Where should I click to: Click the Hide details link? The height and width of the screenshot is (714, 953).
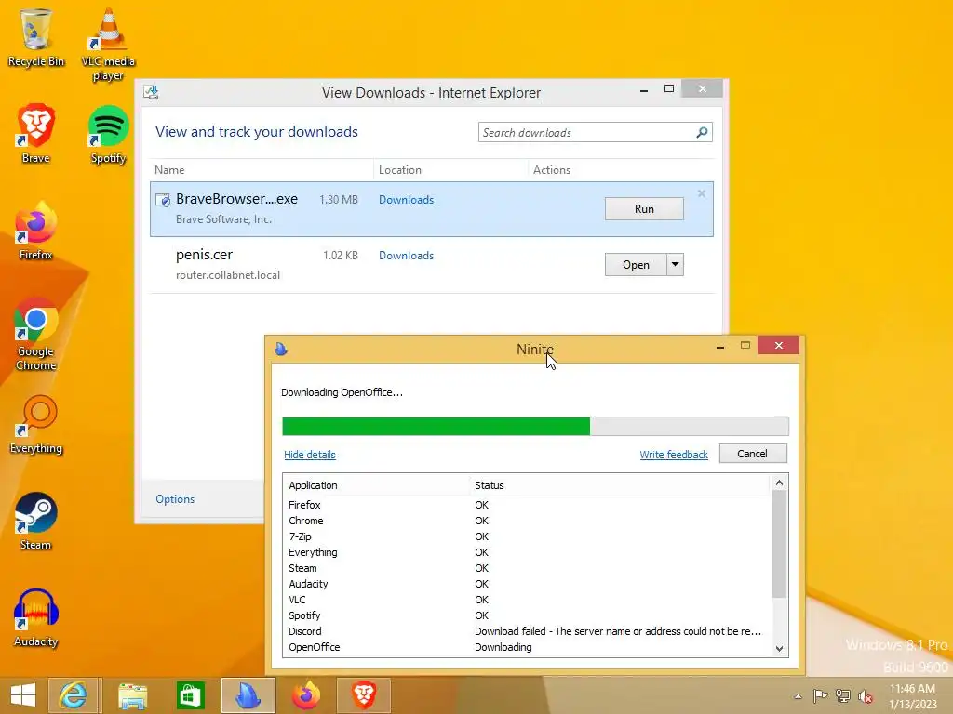(310, 455)
